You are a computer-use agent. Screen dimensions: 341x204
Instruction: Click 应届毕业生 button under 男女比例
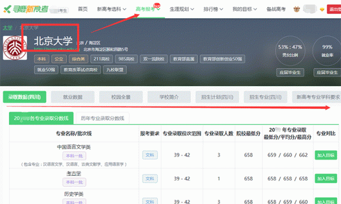coord(290,73)
